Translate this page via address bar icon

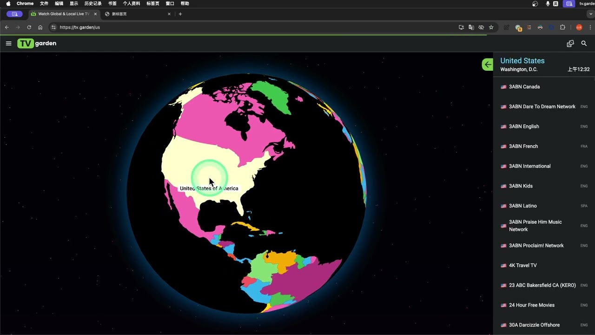(471, 27)
